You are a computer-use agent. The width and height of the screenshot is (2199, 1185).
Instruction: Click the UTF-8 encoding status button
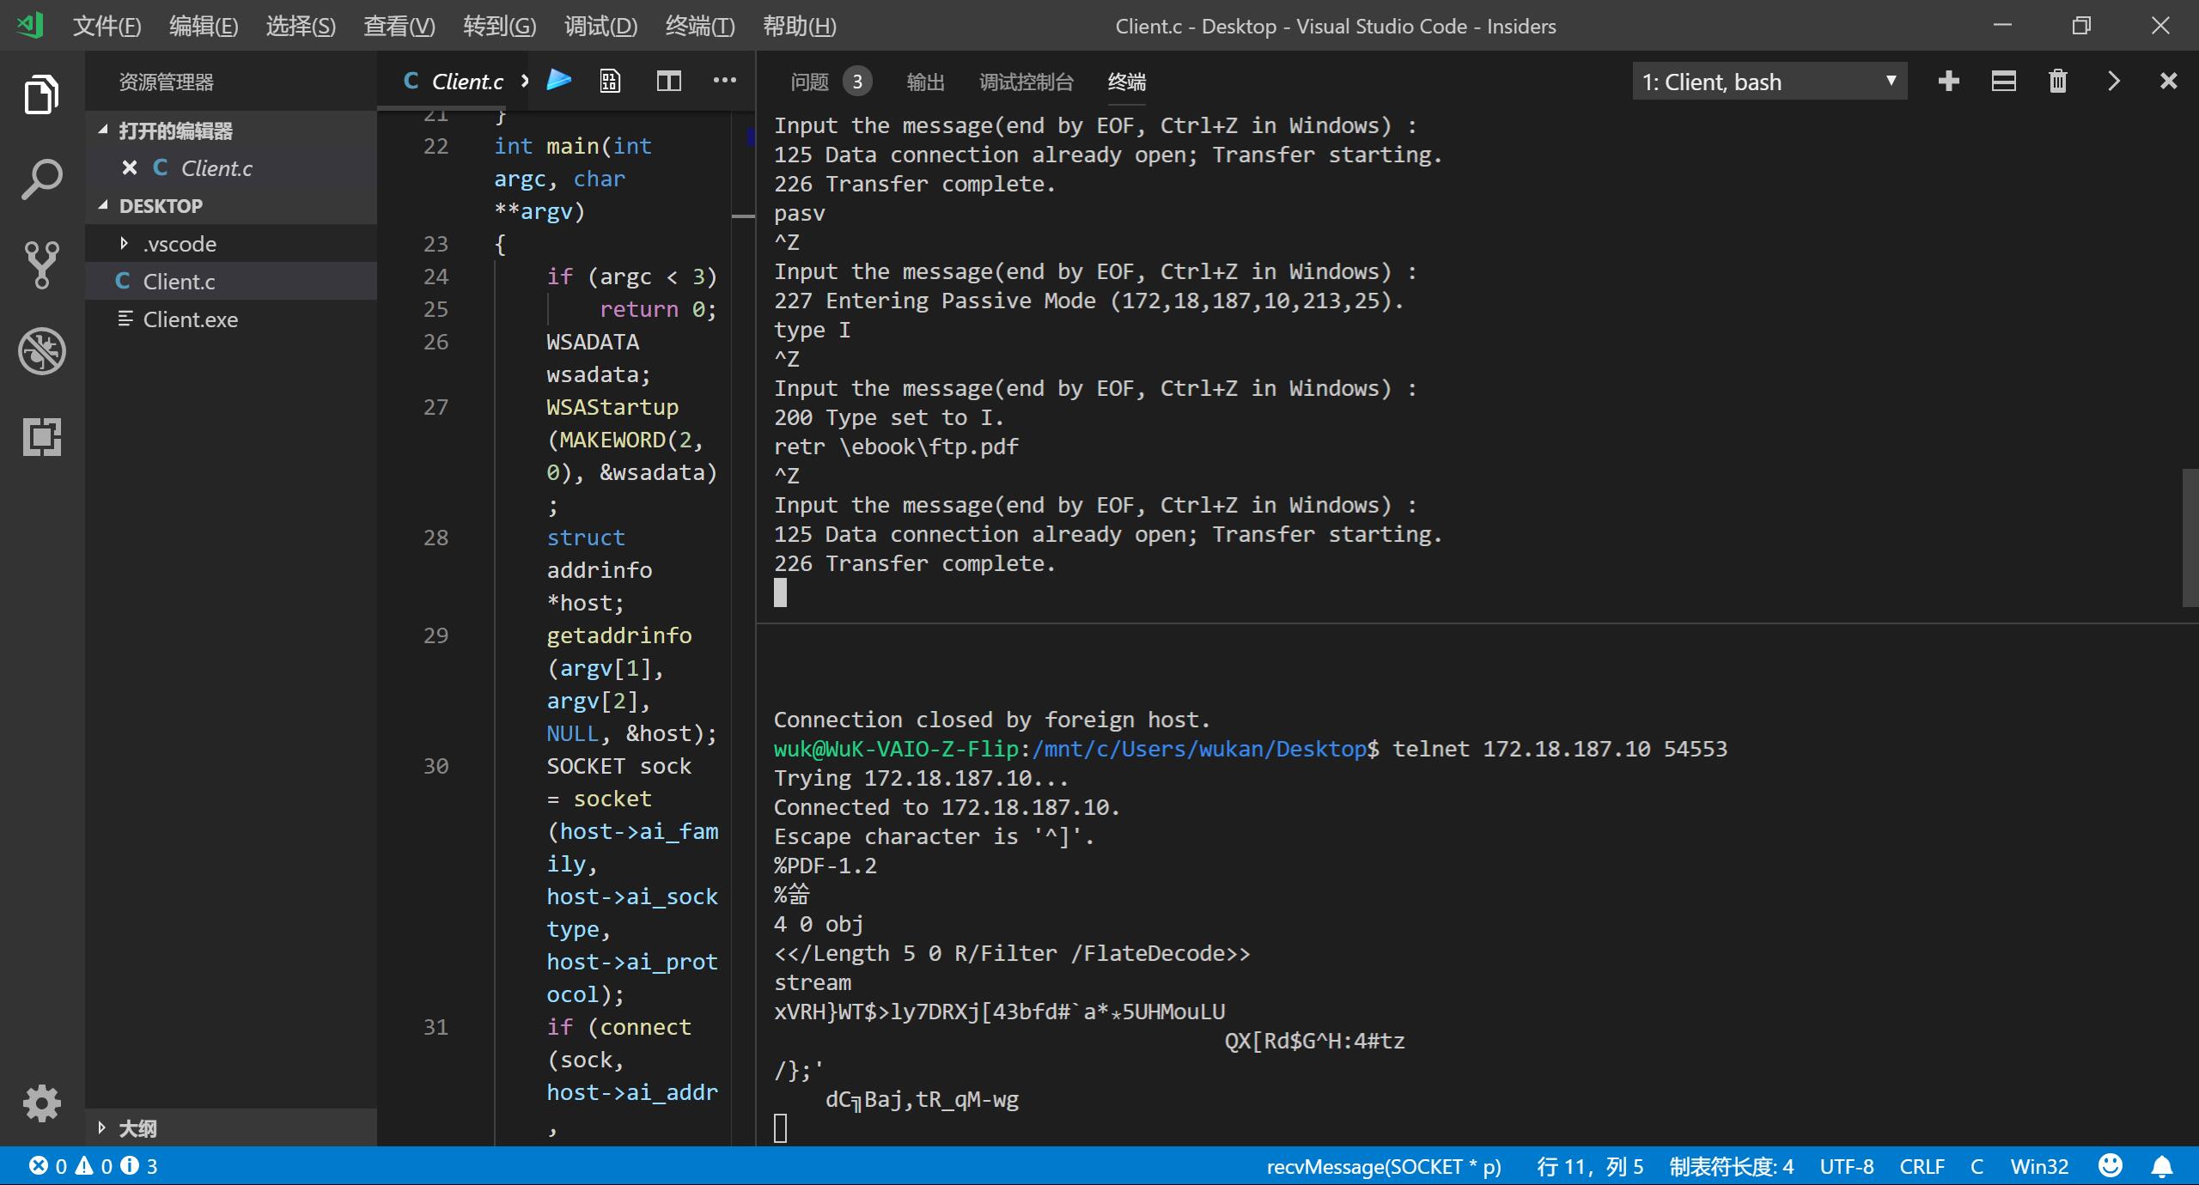(x=1846, y=1166)
